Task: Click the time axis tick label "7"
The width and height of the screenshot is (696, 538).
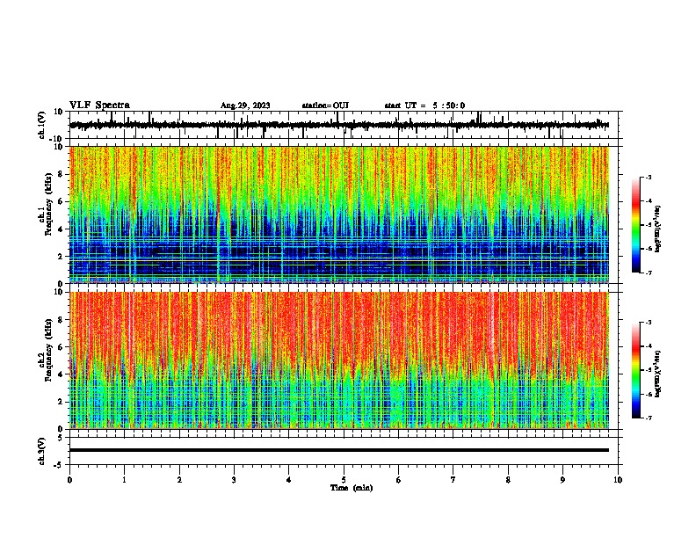Action: (x=453, y=480)
